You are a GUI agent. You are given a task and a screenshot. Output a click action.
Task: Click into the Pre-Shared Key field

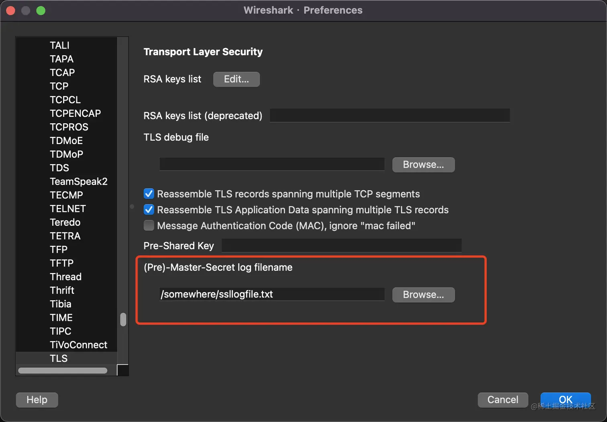[342, 245]
